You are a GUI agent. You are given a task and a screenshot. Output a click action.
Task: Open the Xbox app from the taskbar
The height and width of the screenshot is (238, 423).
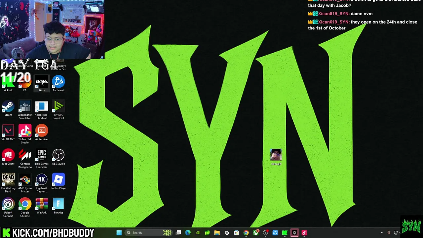click(256, 233)
